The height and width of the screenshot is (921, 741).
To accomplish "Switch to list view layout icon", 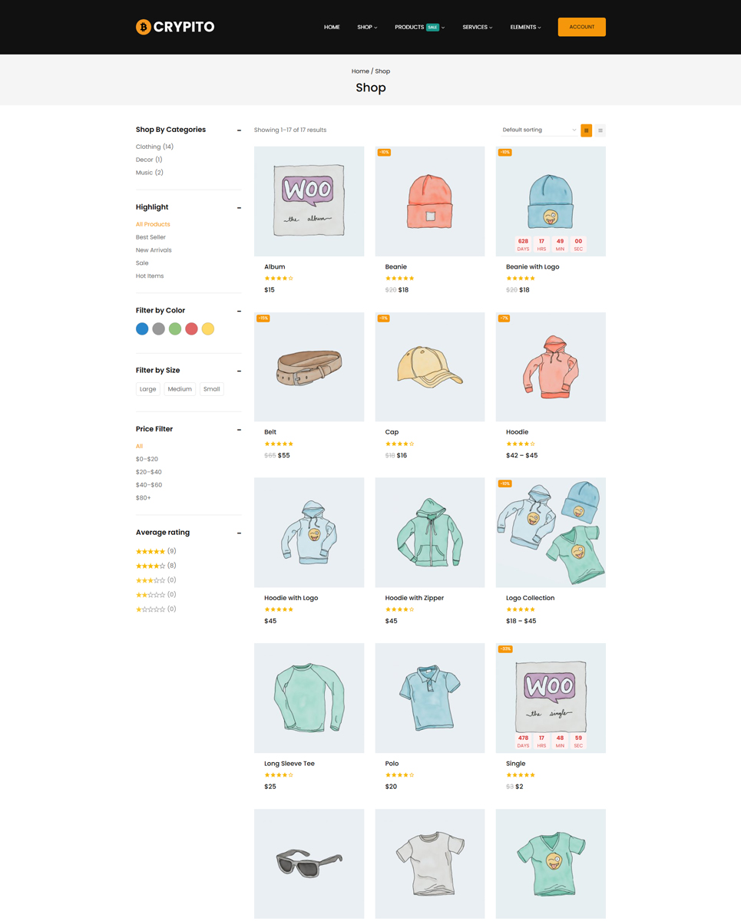I will [x=600, y=130].
